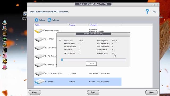Click Modem Disk USB Device information text

coord(99,82)
